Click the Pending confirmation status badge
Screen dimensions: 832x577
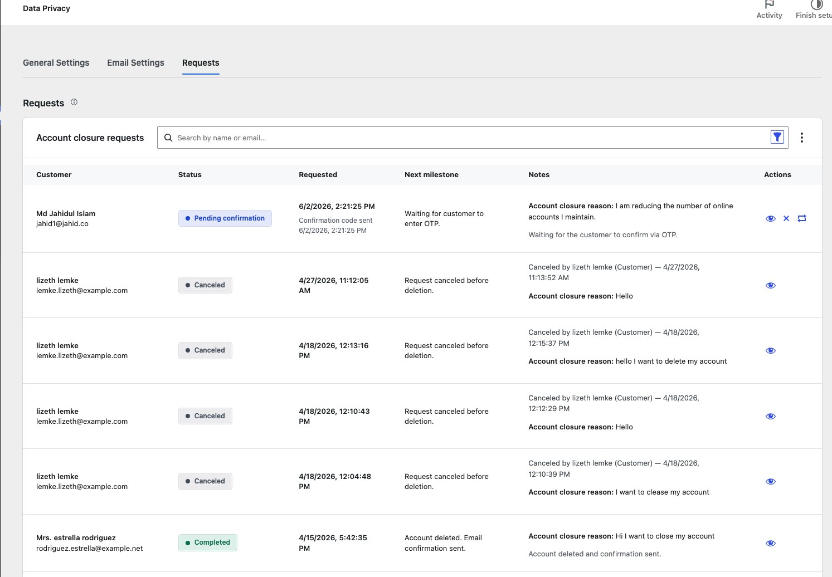tap(225, 218)
